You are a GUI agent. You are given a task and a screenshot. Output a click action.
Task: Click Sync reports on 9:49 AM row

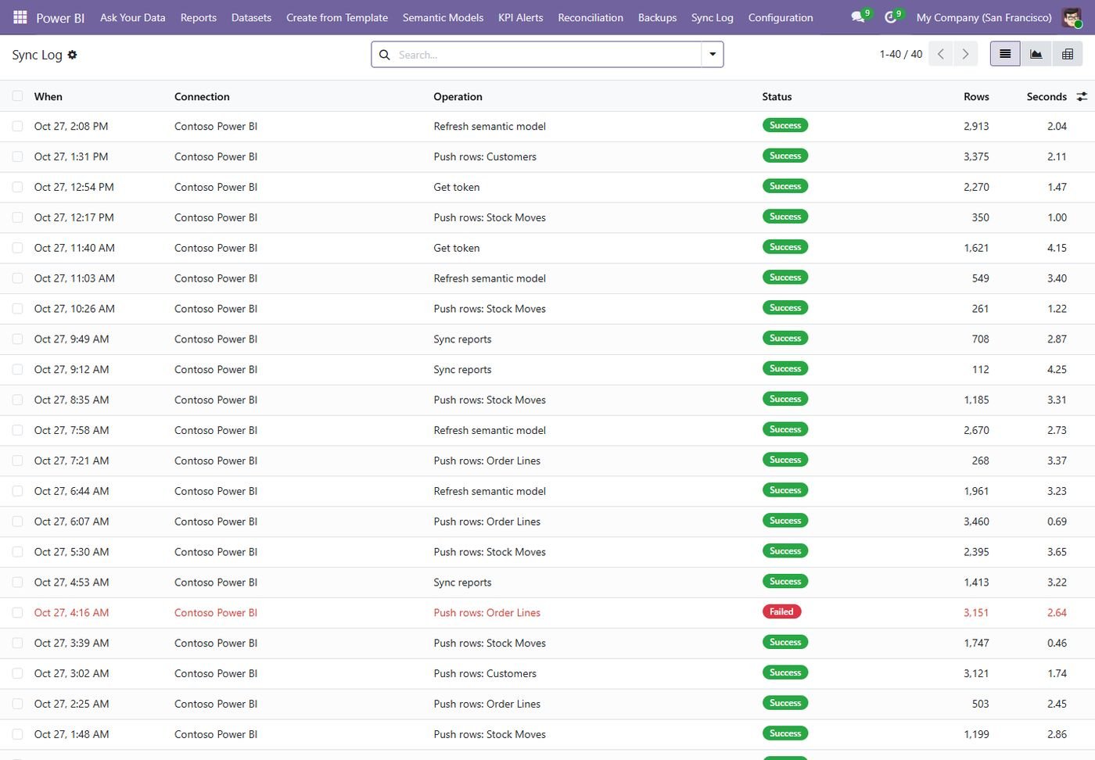(x=462, y=339)
